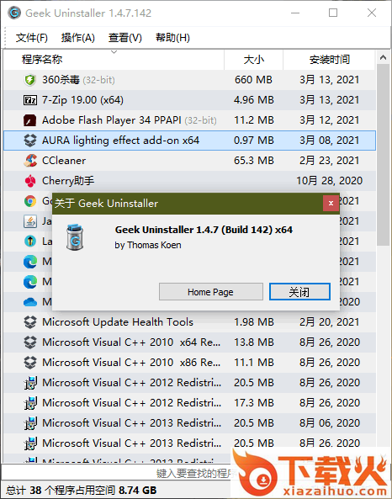392x499 pixels.
Task: Open the 查看(V) menu
Action: coord(125,38)
